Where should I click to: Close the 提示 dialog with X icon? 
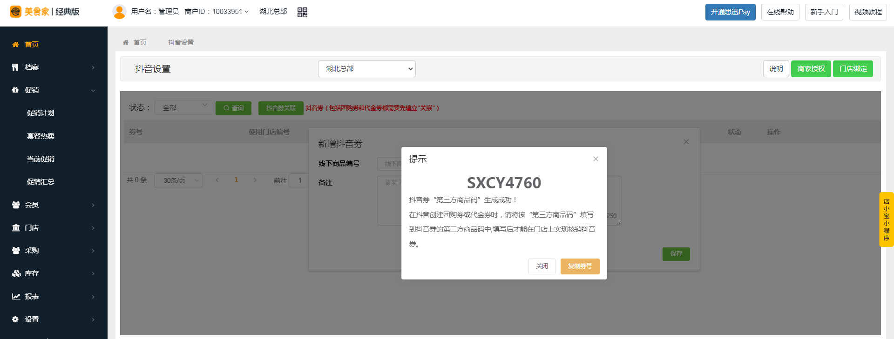point(596,159)
